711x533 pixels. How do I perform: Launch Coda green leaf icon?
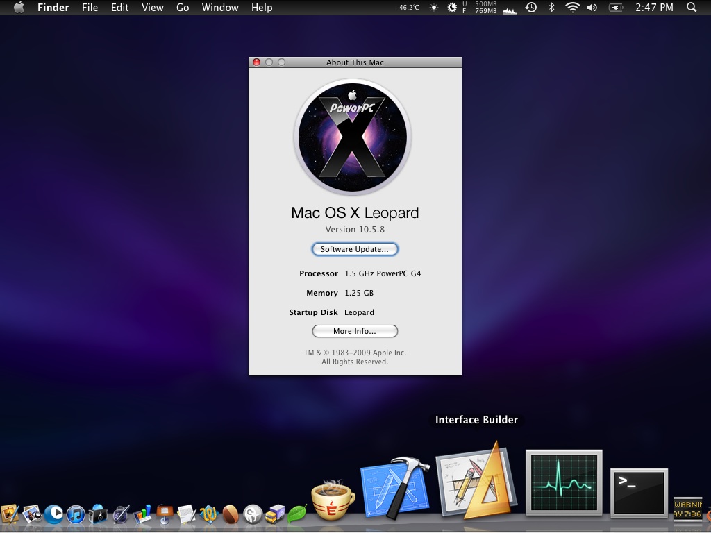297,514
